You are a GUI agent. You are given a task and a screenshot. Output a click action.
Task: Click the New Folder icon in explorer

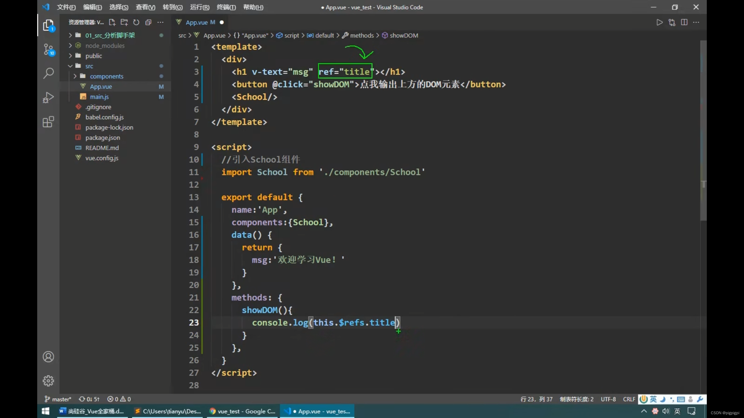click(124, 22)
